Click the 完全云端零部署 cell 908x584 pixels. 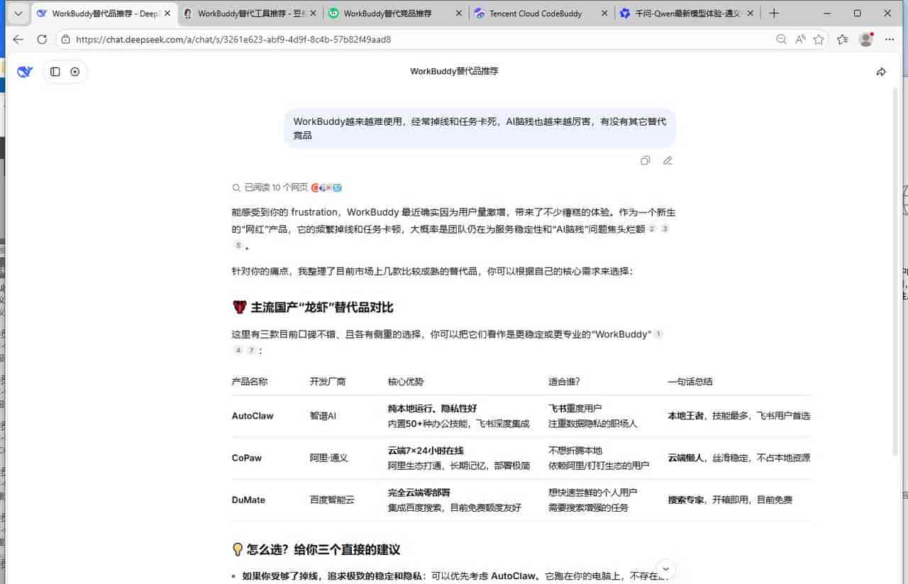point(419,492)
